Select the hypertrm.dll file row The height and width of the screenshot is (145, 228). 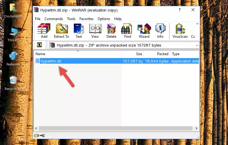117,61
